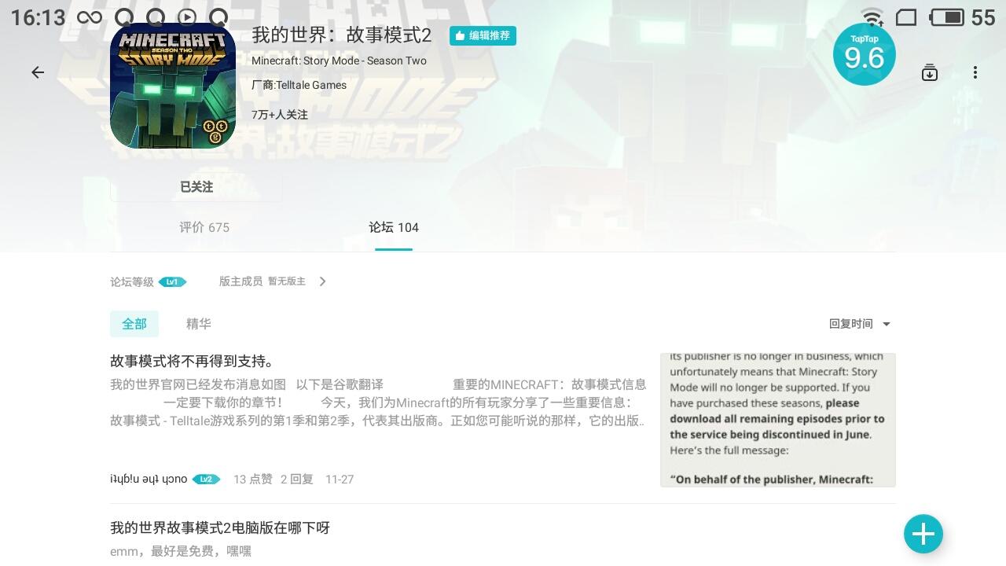This screenshot has width=1006, height=566.
Task: Tap the 13 点赞 like count
Action: click(253, 479)
